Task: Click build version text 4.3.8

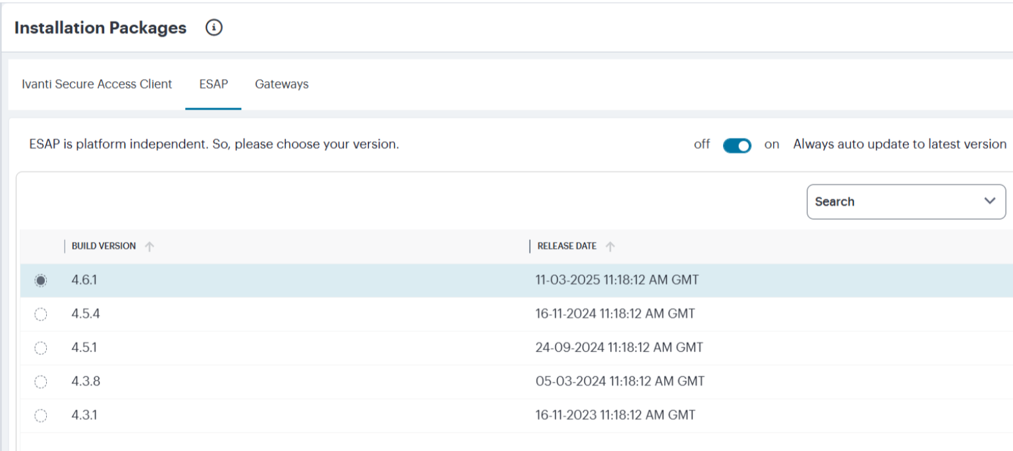Action: (86, 381)
